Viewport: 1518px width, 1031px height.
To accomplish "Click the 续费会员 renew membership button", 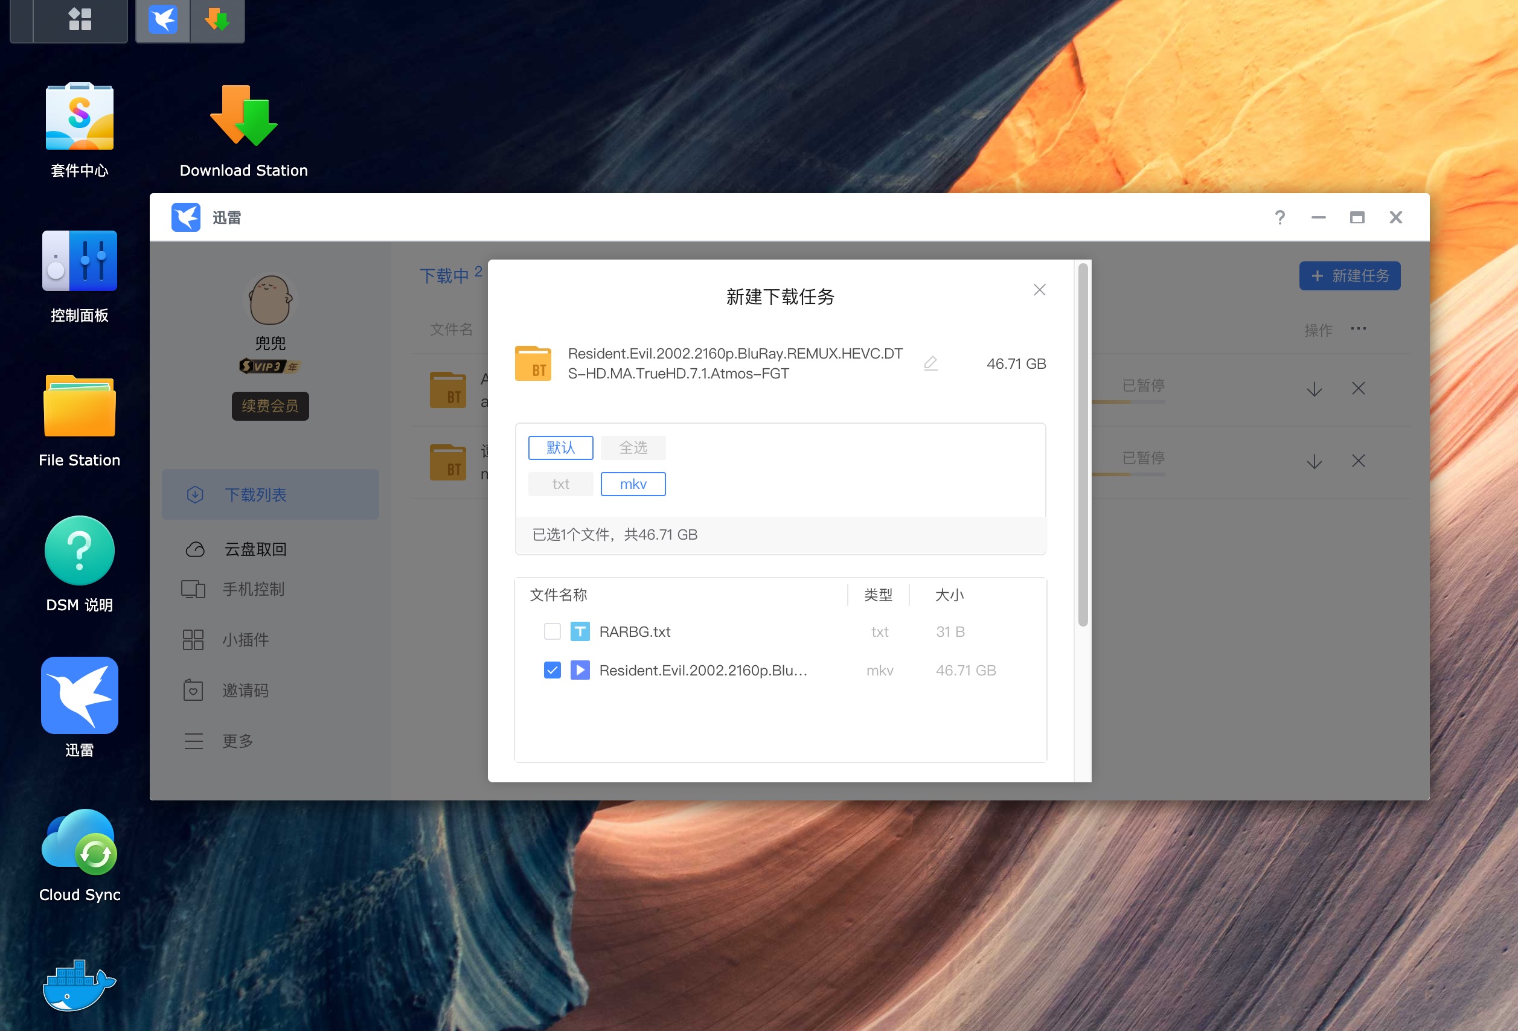I will 270,406.
